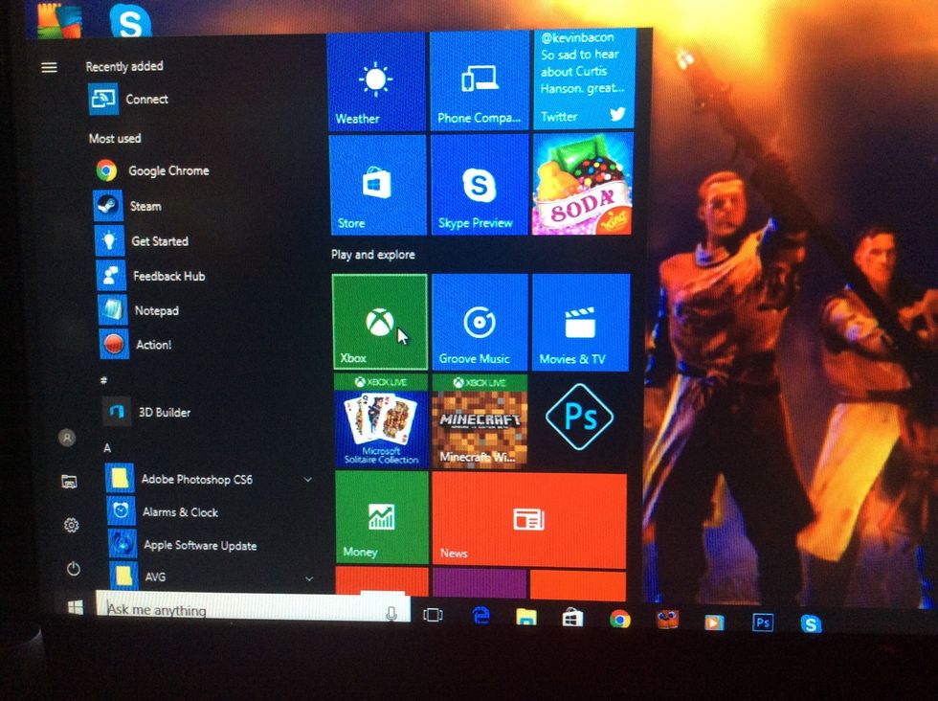This screenshot has width=938, height=701.
Task: Launch the Xbox tile
Action: point(380,322)
